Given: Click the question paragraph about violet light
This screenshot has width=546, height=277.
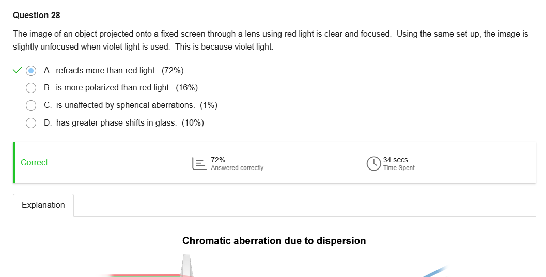Looking at the screenshot, I should [x=270, y=40].
